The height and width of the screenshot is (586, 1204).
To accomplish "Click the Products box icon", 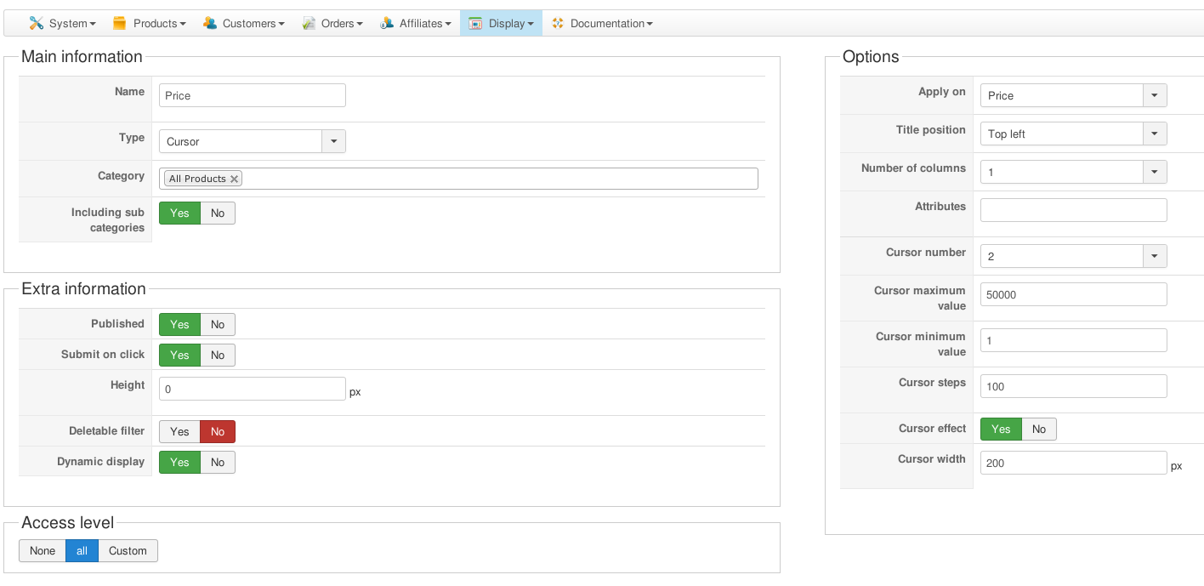I will (120, 24).
